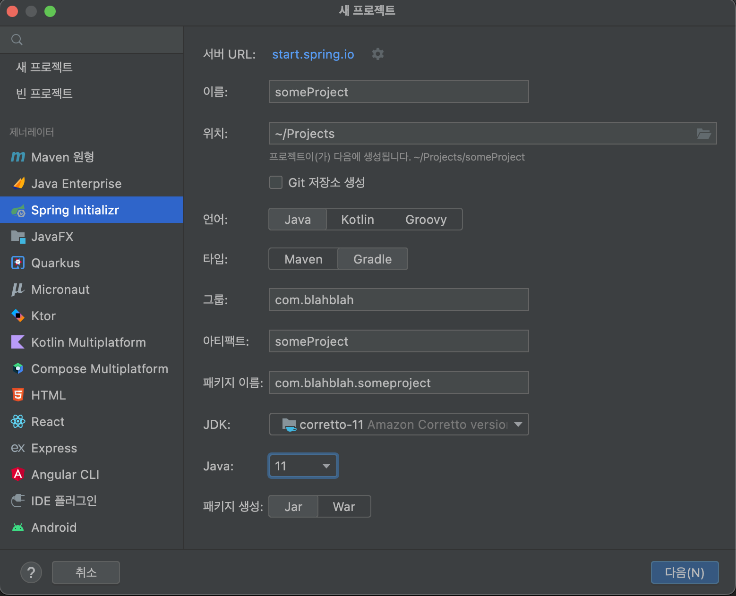Screen dimensions: 736x596
Task: Open the start.spring.io server link
Action: point(313,54)
